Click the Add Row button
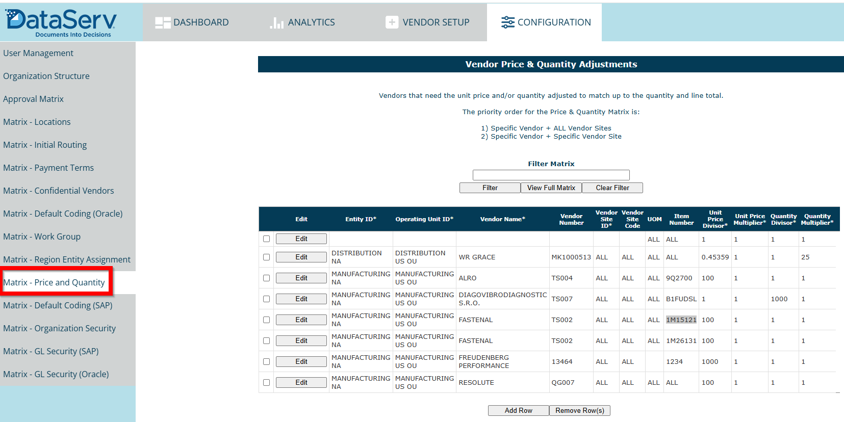Viewport: 844px width, 422px height. 518,411
